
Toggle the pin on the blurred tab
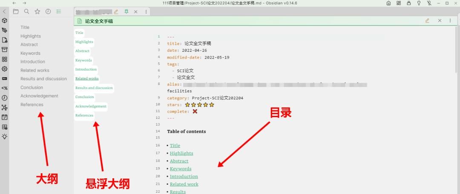click(126, 12)
